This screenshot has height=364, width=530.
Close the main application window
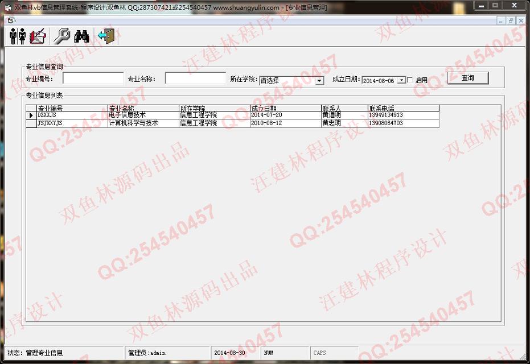(x=515, y=5)
